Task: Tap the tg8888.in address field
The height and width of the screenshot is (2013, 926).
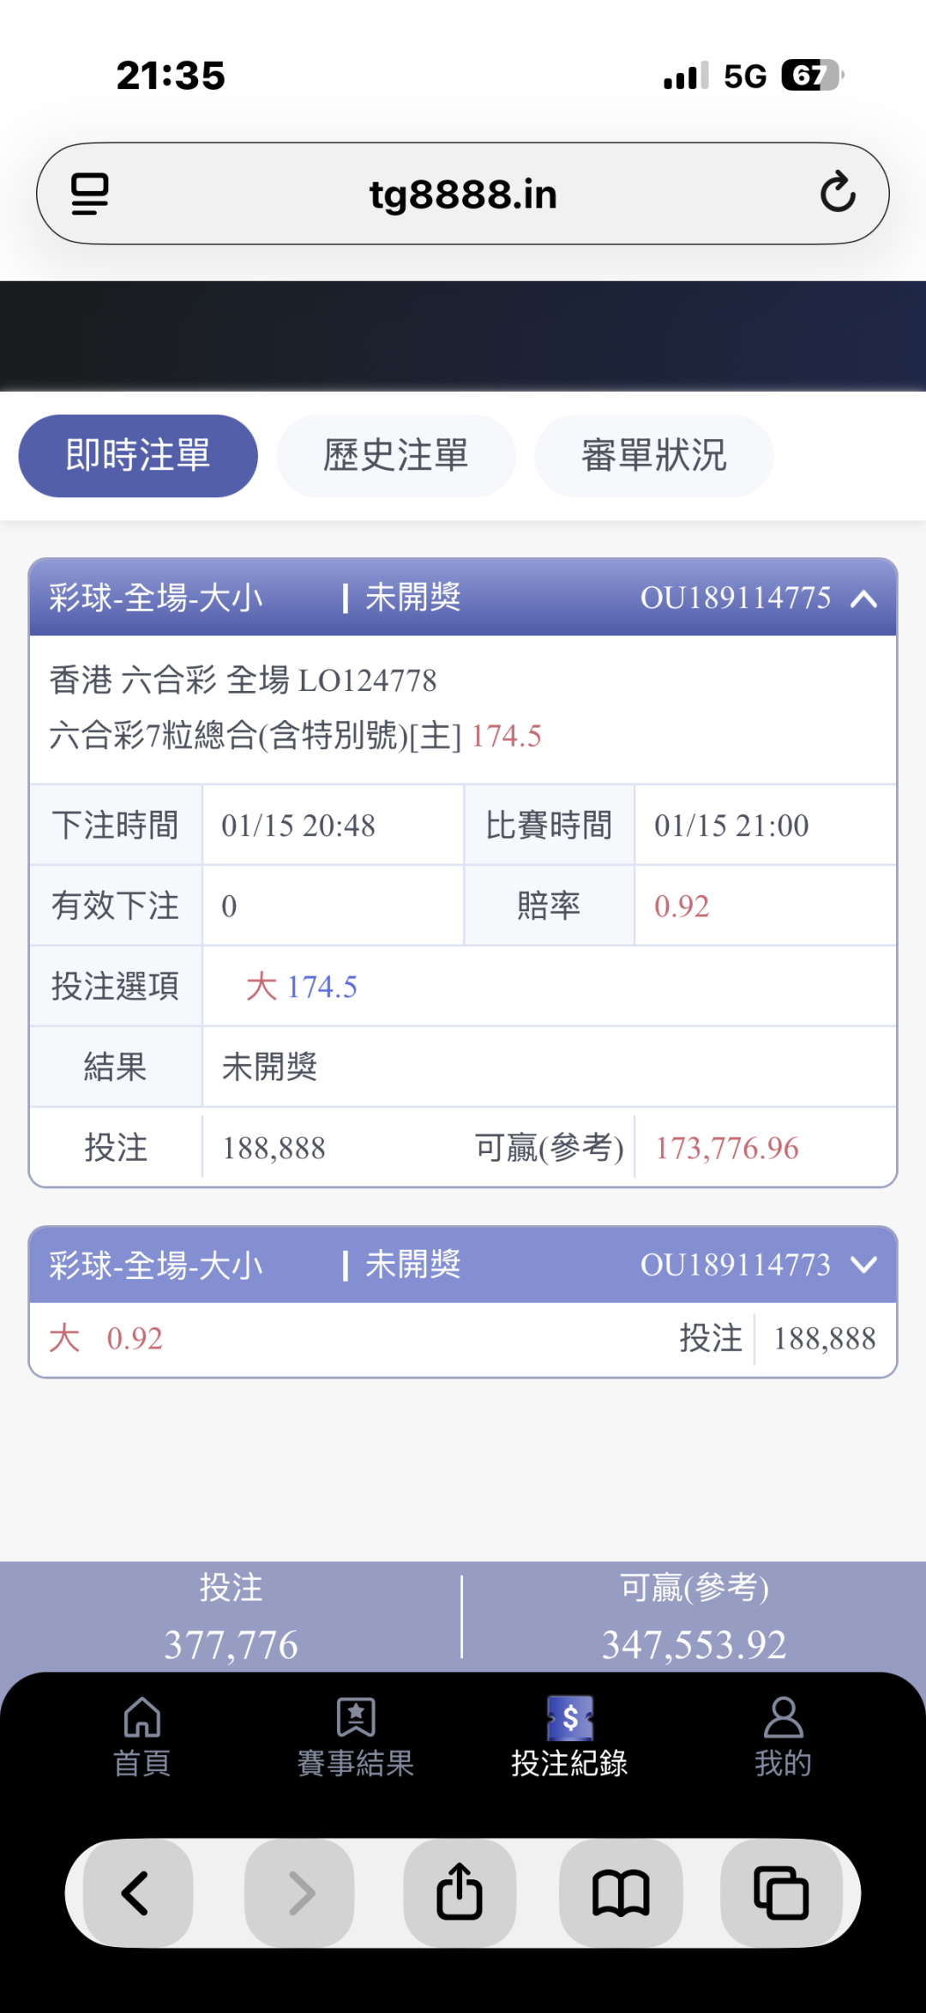Action: click(463, 194)
